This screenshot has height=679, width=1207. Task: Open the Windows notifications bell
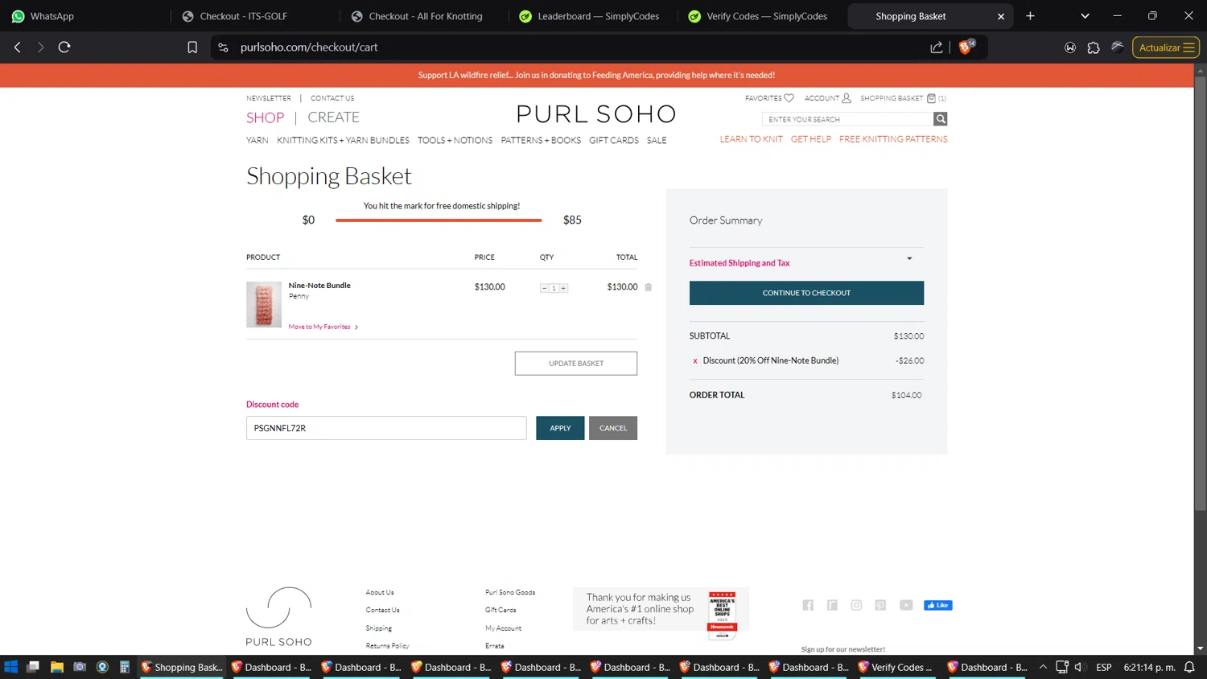[1189, 667]
